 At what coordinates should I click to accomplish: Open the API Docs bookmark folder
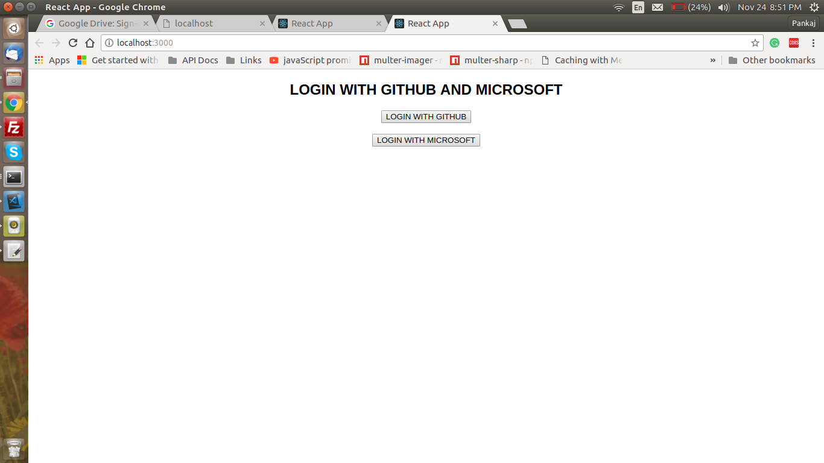(x=193, y=60)
